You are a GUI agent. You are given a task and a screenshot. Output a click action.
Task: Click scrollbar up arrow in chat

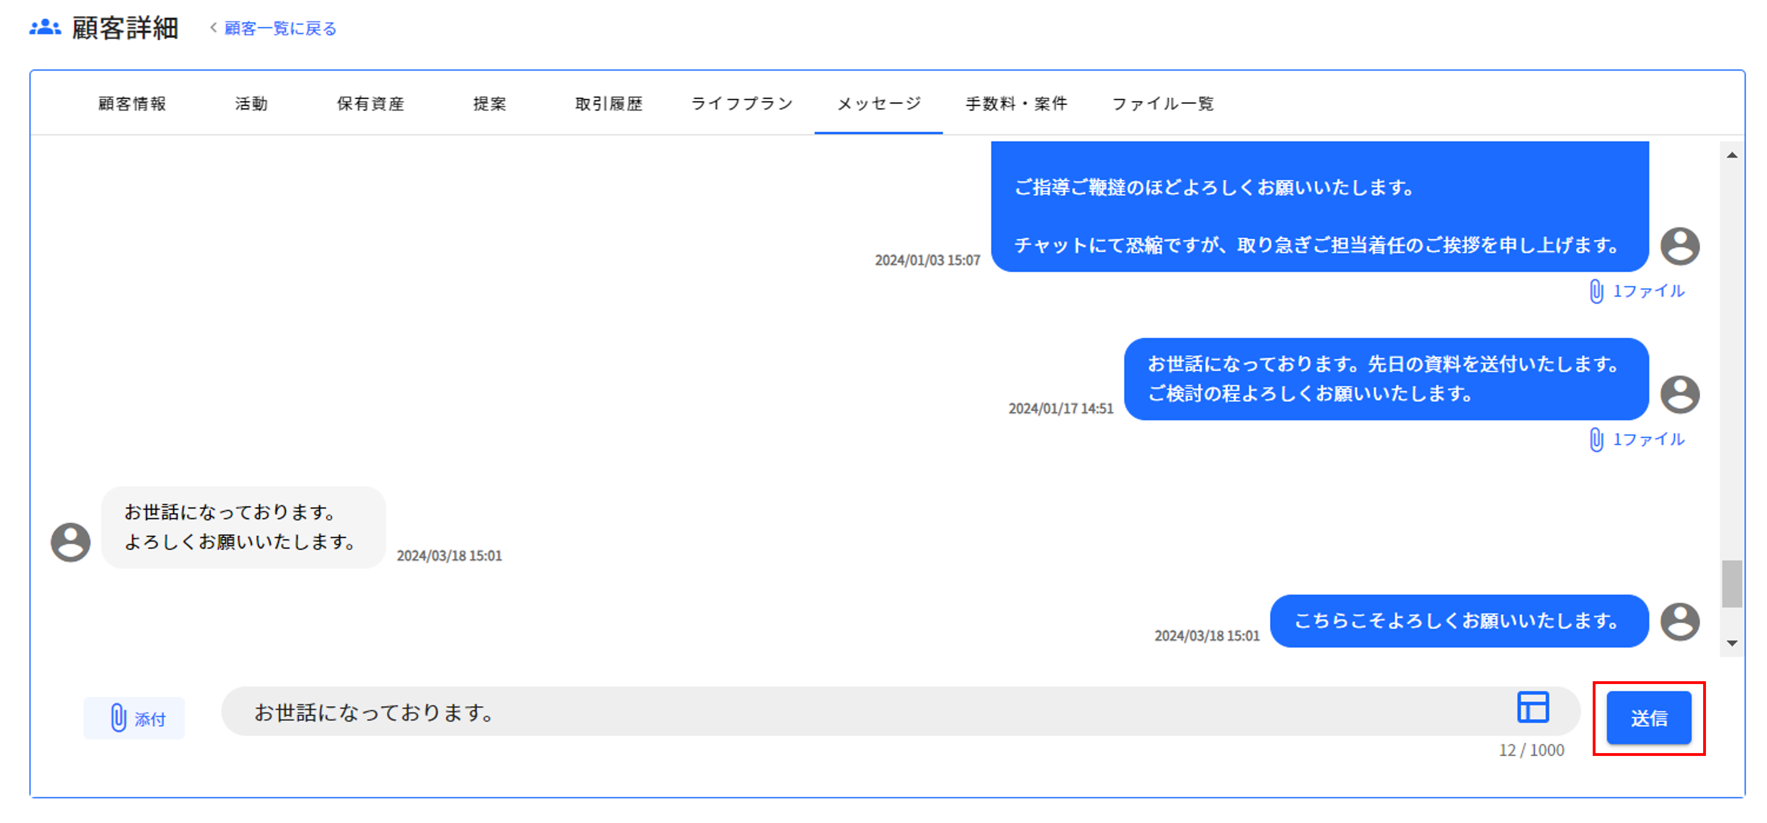[1731, 156]
